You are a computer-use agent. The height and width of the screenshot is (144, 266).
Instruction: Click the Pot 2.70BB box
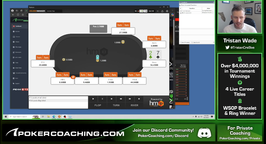point(98,29)
